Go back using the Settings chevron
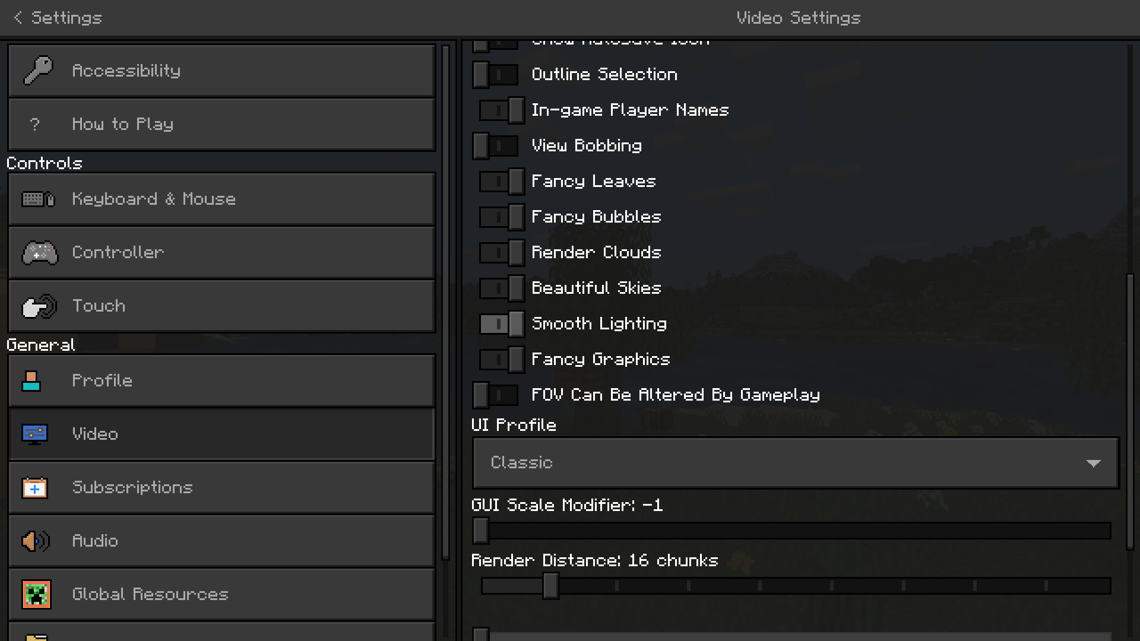The image size is (1140, 641). [x=18, y=18]
